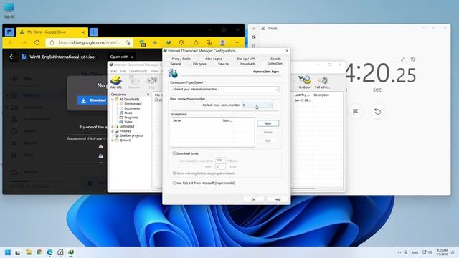Select Programs category in IDM tree
This screenshot has width=459, height=258.
click(131, 118)
